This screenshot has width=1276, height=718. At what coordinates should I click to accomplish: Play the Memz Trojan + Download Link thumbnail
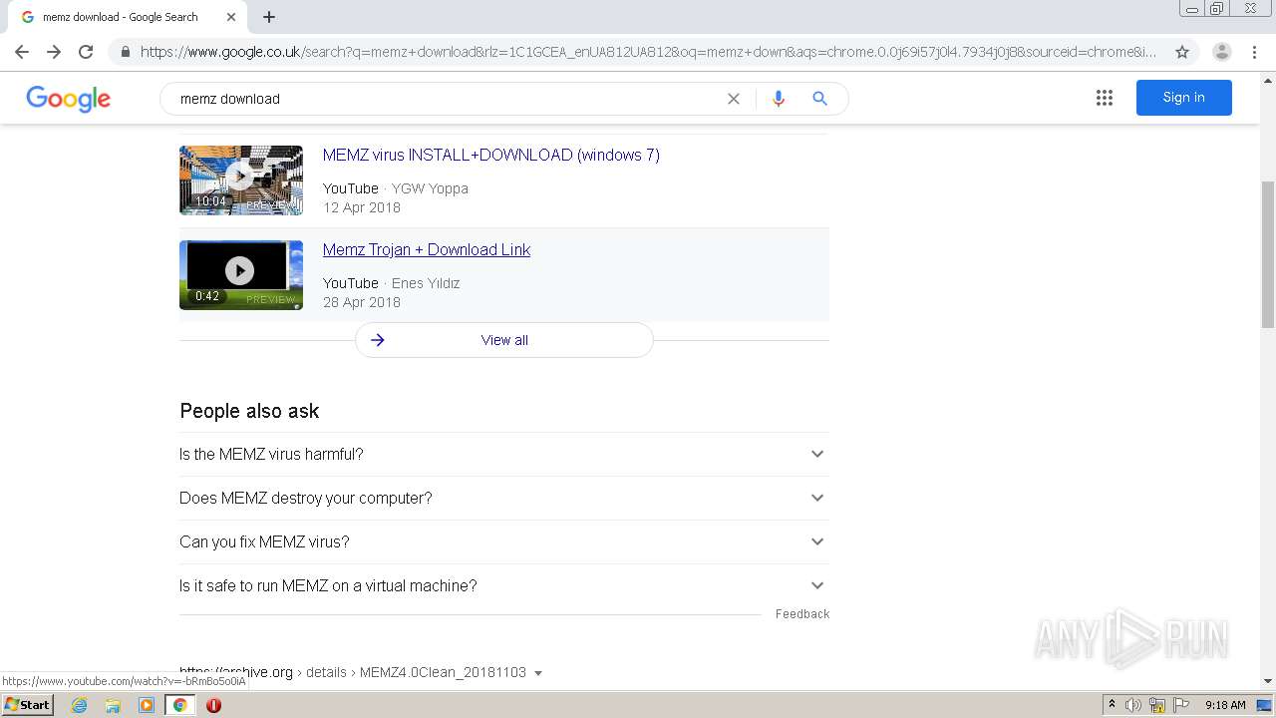(241, 275)
